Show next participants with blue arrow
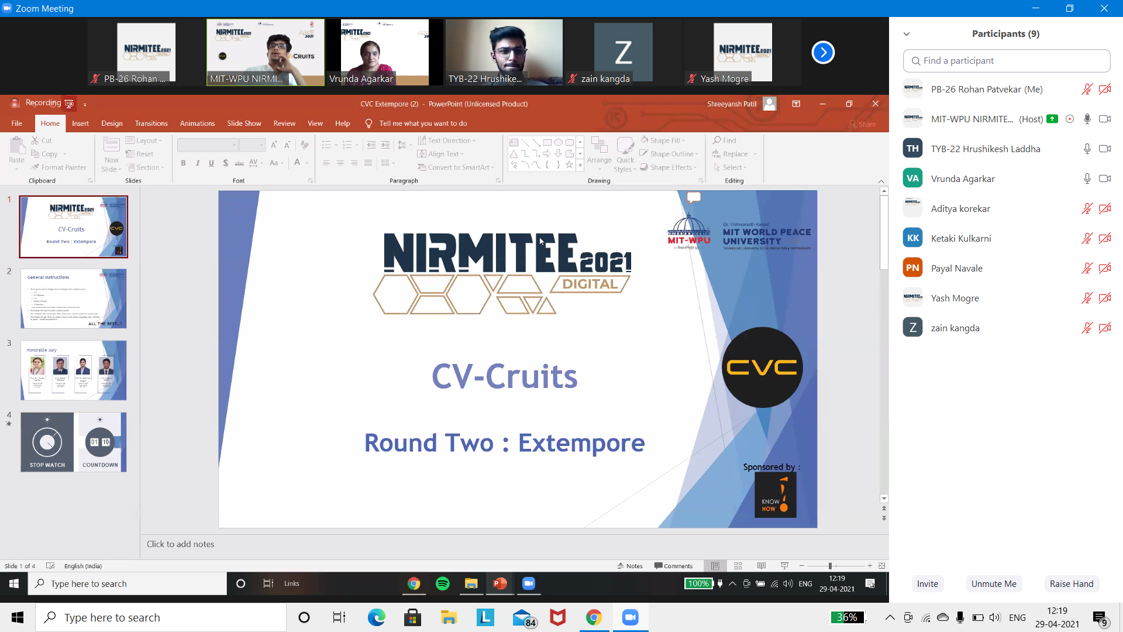1123x632 pixels. pos(823,53)
